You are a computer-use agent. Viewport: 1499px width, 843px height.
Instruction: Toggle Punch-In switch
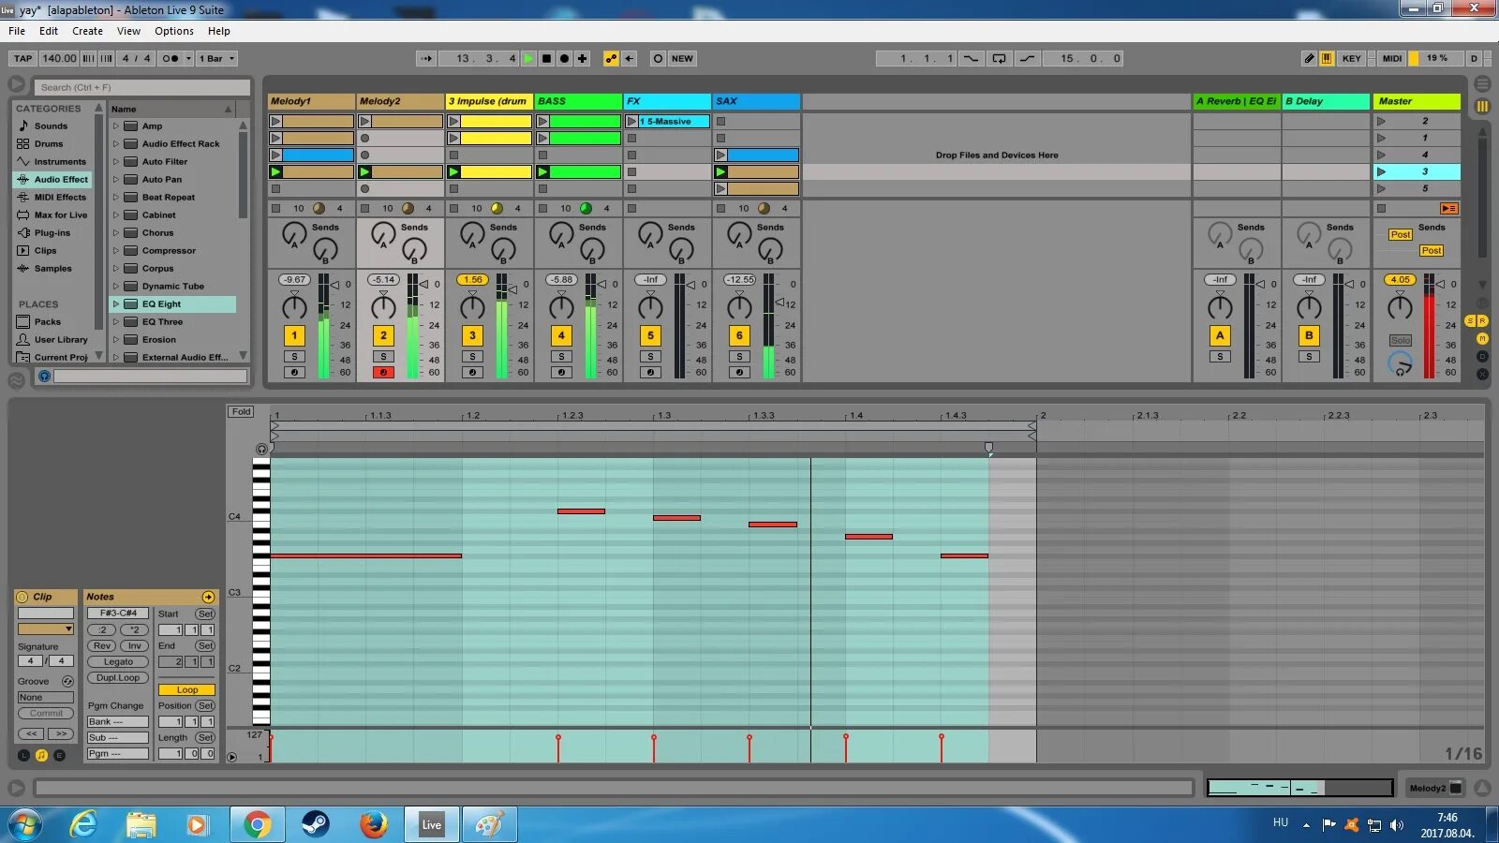point(972,58)
